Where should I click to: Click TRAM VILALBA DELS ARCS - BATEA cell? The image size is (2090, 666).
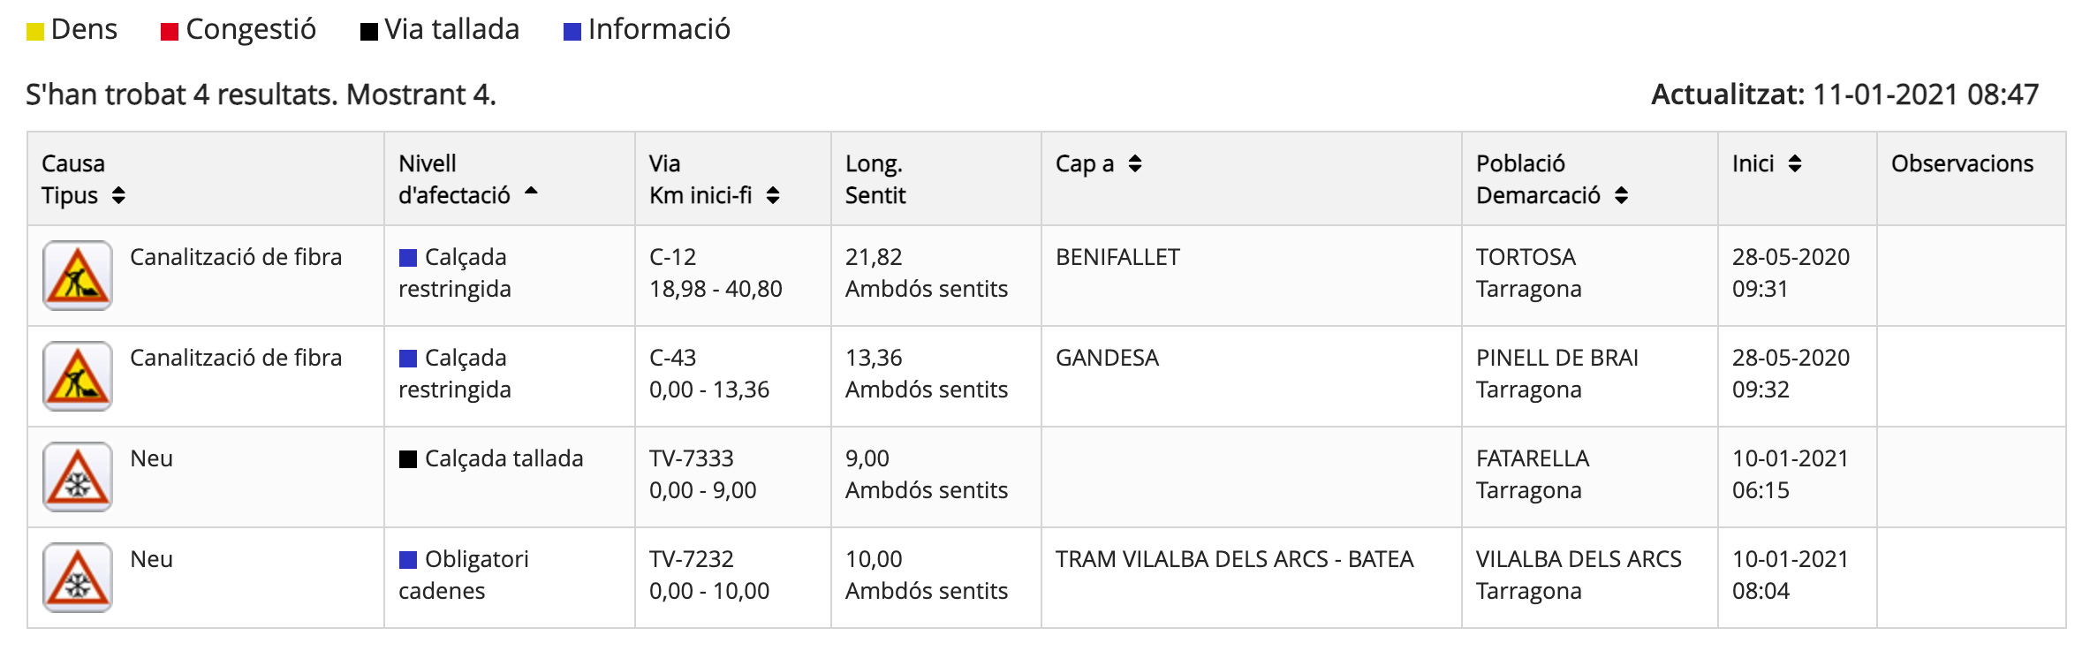click(x=1234, y=560)
